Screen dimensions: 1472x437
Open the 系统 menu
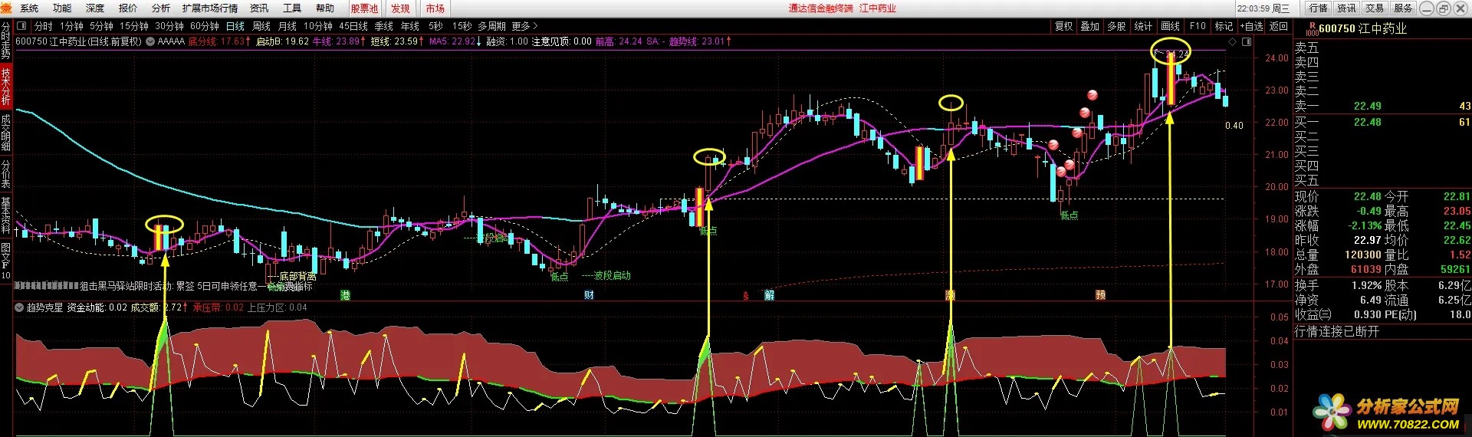tap(29, 8)
